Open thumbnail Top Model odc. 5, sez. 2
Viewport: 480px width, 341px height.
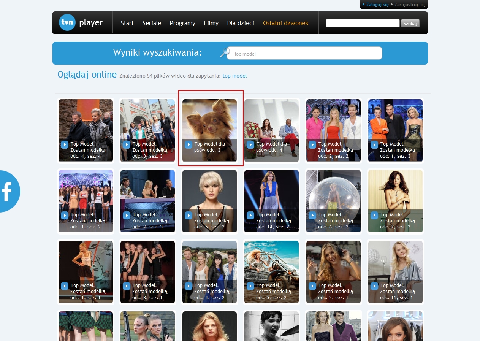tap(209, 201)
